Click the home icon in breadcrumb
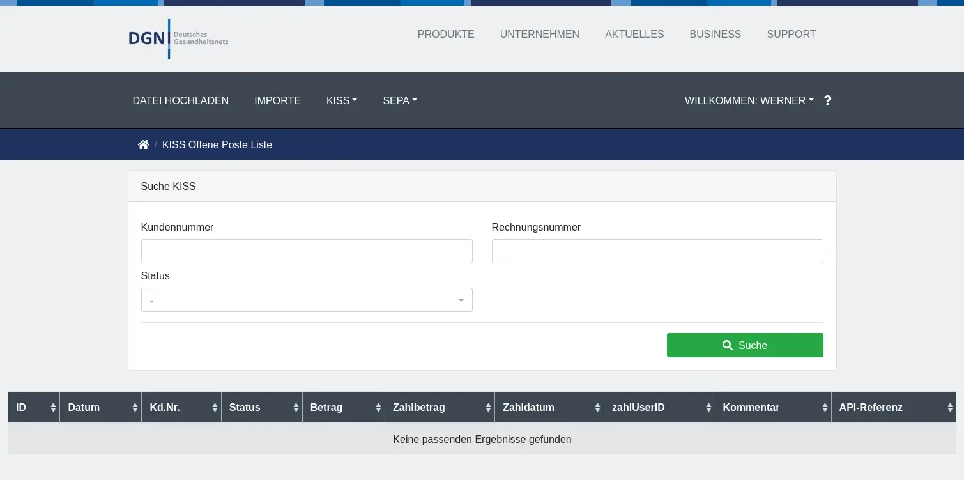 (143, 144)
